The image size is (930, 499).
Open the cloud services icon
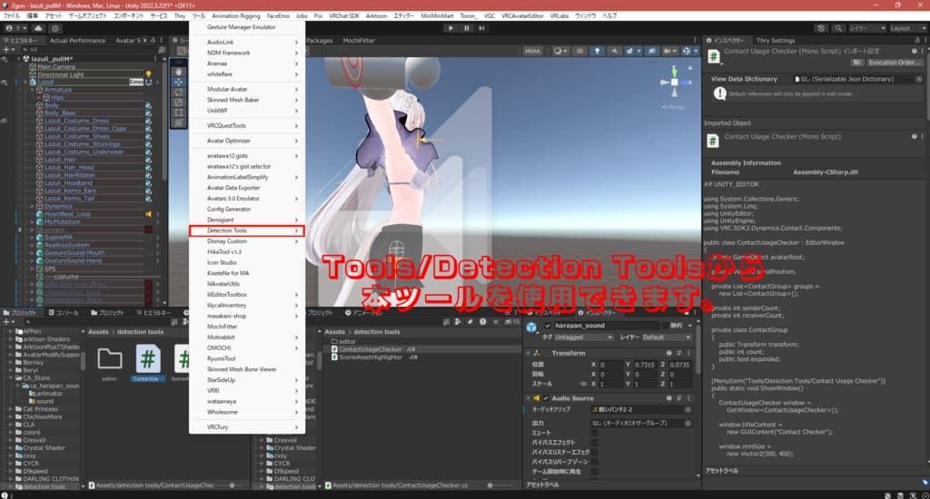38,28
